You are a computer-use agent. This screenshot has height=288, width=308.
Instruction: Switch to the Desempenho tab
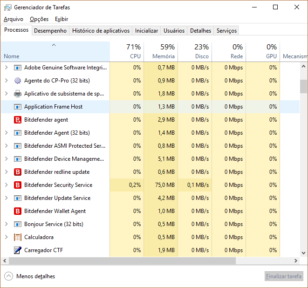coord(50,31)
